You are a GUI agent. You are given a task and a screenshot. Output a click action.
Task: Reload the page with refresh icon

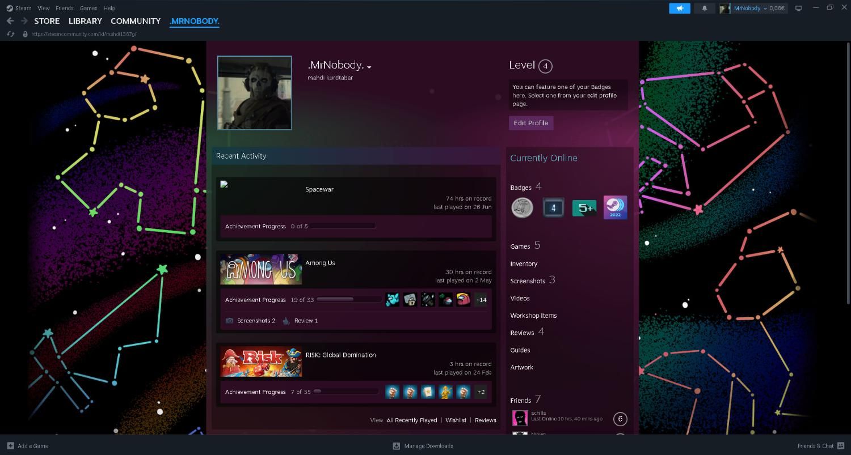coord(10,34)
